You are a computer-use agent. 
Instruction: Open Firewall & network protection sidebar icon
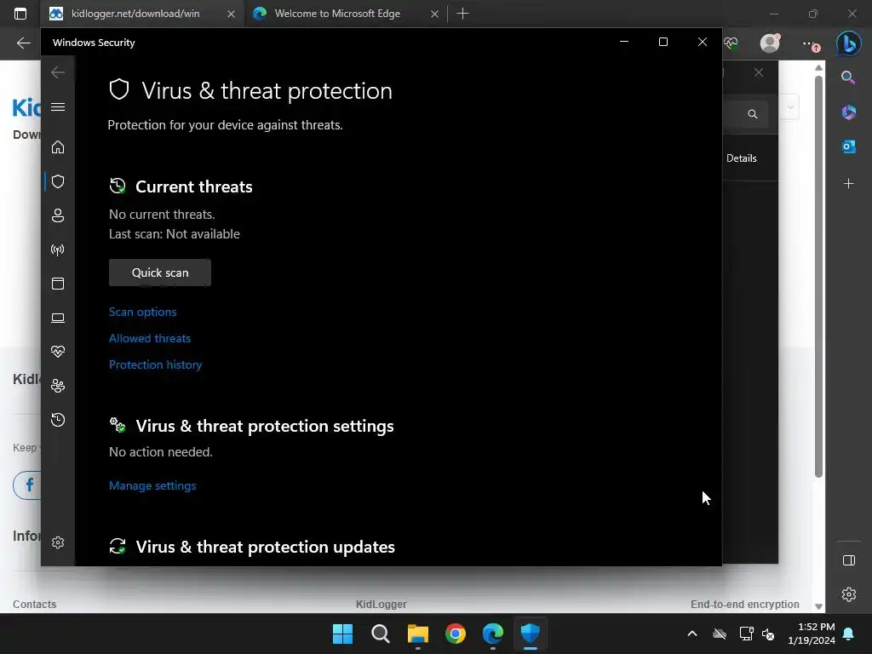pos(58,250)
